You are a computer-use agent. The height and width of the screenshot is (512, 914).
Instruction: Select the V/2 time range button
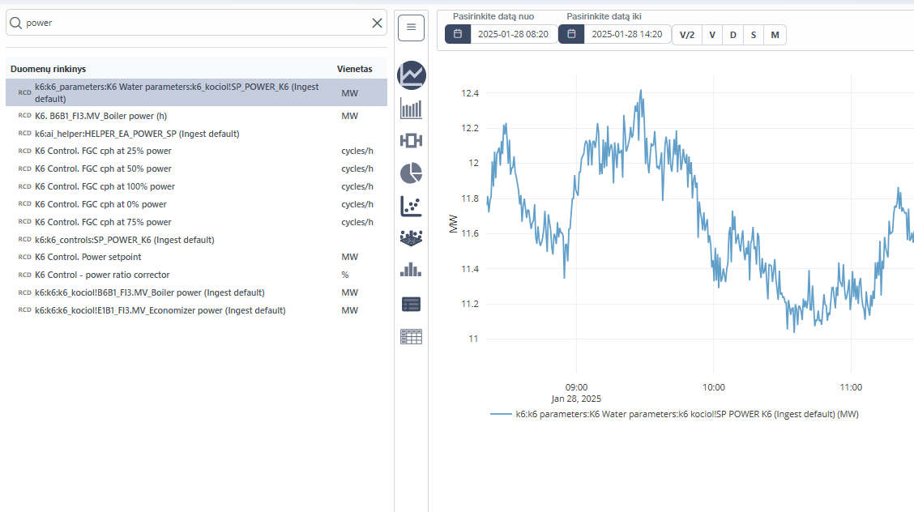(687, 35)
